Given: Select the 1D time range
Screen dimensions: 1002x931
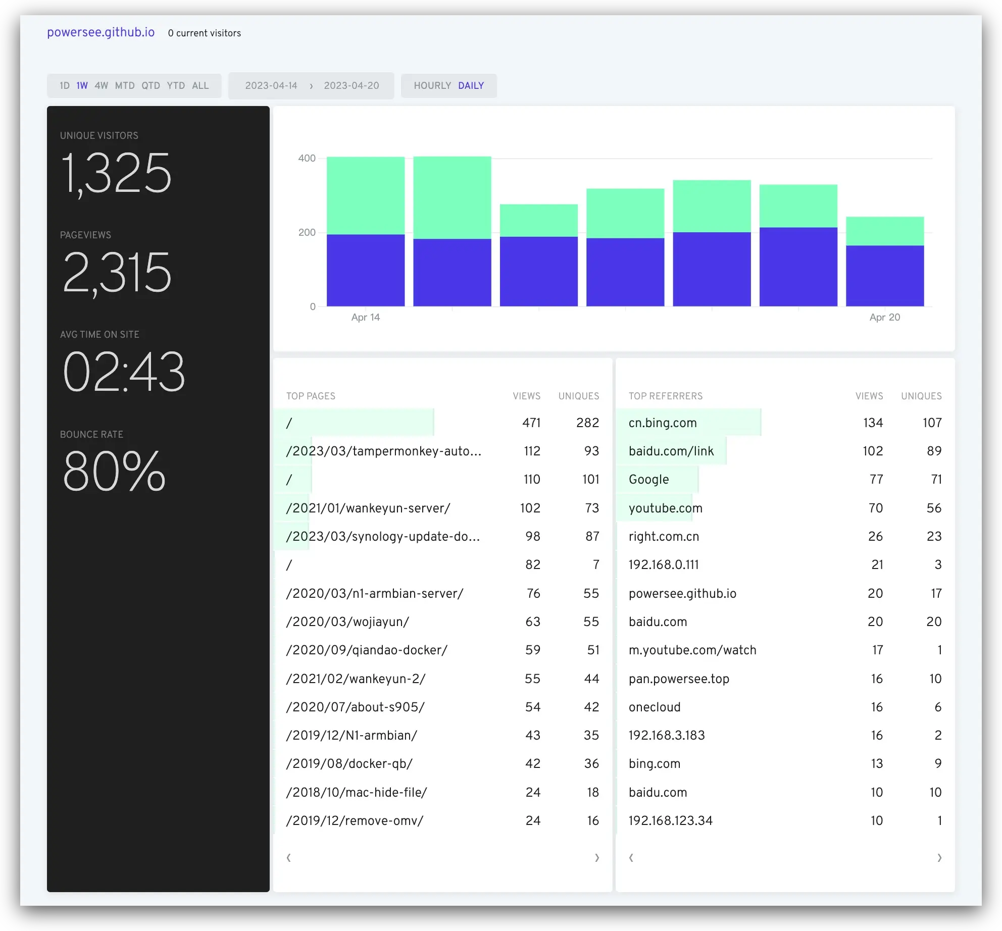Looking at the screenshot, I should pyautogui.click(x=64, y=86).
